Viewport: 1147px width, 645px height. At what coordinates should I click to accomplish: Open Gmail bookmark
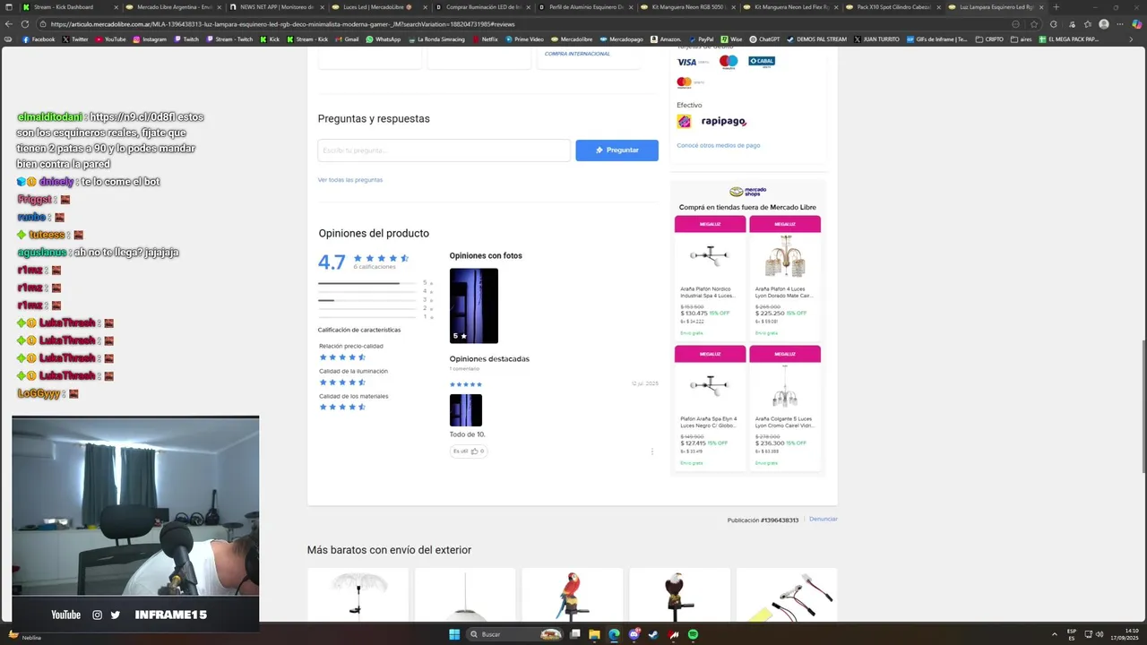pyautogui.click(x=347, y=39)
